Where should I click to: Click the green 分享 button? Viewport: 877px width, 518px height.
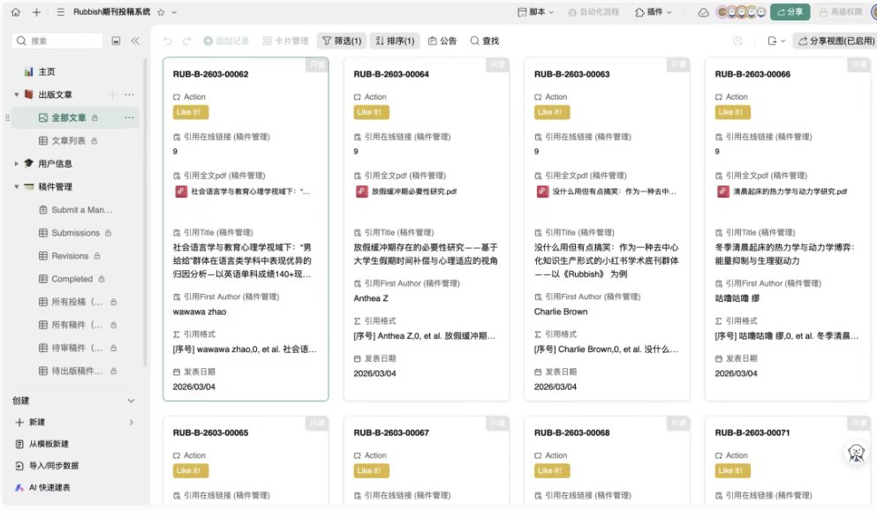[x=790, y=11]
